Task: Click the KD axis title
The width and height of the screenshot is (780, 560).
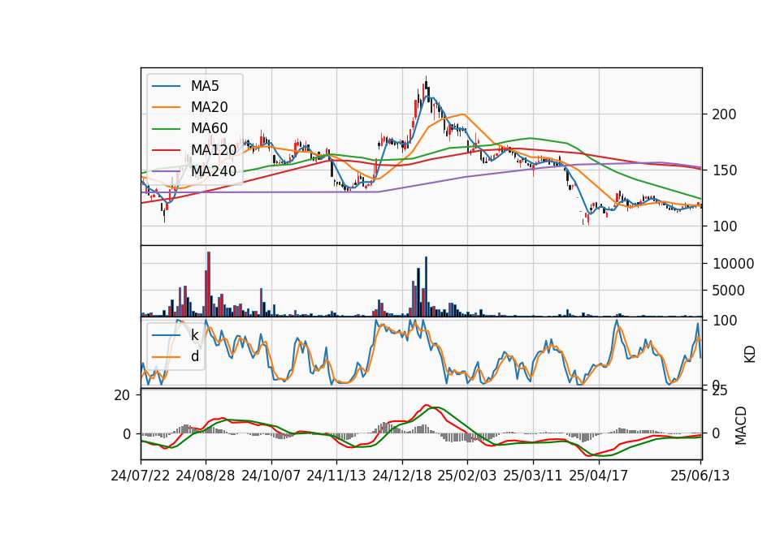Action: point(750,354)
